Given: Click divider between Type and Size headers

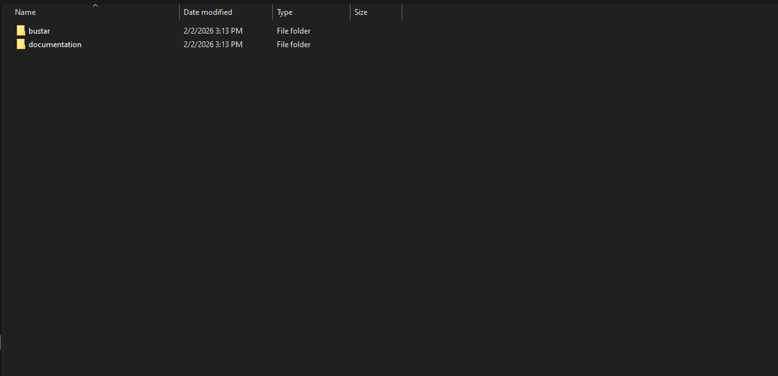Looking at the screenshot, I should tap(350, 12).
